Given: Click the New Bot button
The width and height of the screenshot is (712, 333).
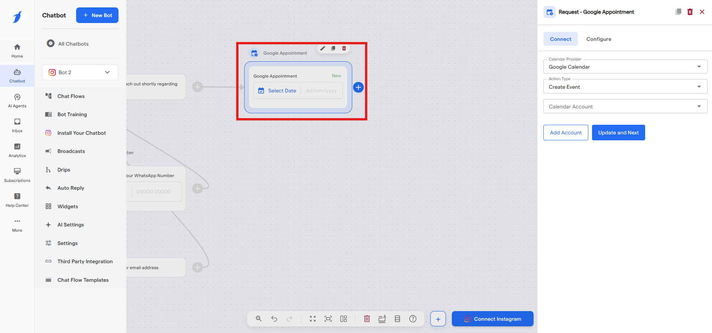Looking at the screenshot, I should (x=97, y=15).
